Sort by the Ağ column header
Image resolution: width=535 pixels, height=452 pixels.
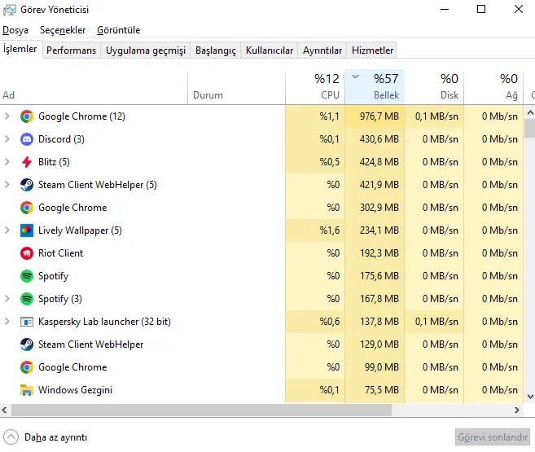(493, 88)
